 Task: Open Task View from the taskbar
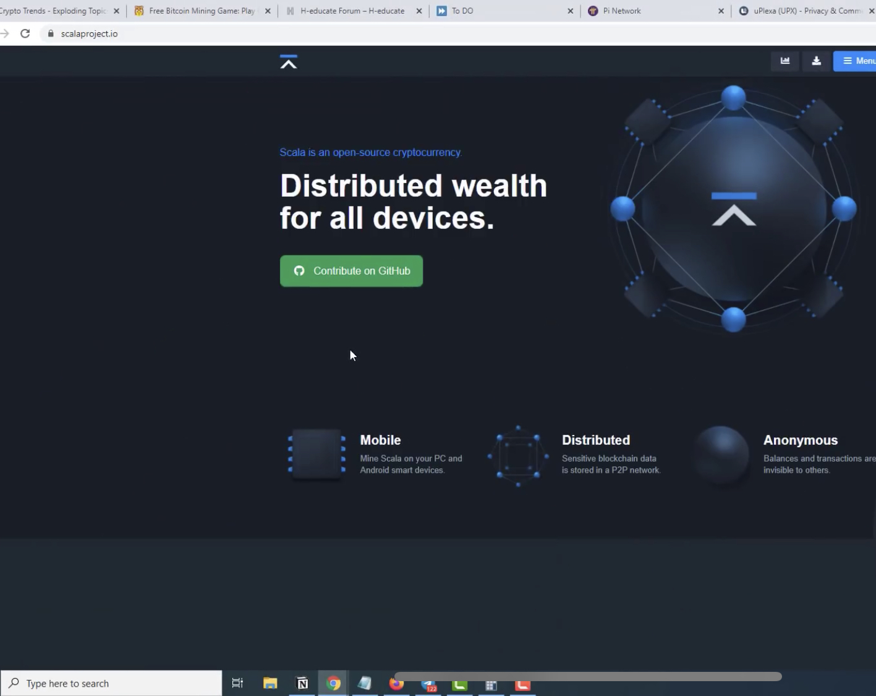(x=237, y=683)
